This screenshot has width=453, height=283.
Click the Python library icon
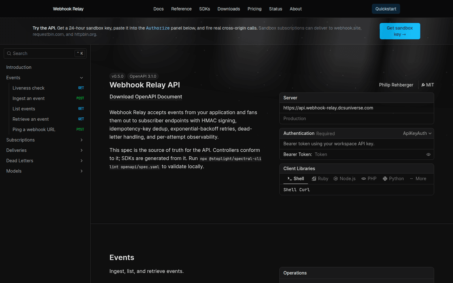coord(385,178)
